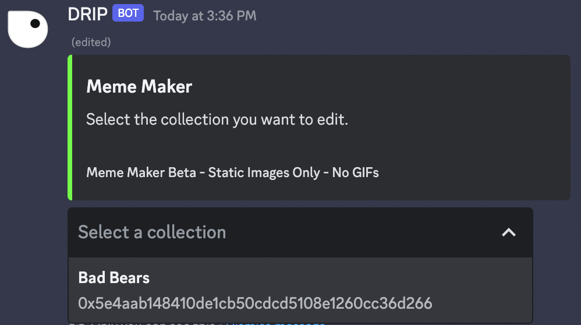581x325 pixels.
Task: Click the 'Today at 3:36 PM' timestamp
Action: pos(204,16)
